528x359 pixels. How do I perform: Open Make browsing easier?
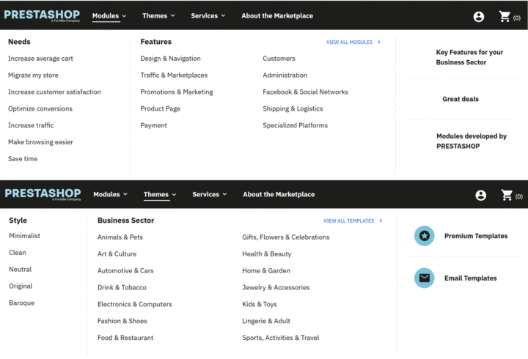pos(40,142)
